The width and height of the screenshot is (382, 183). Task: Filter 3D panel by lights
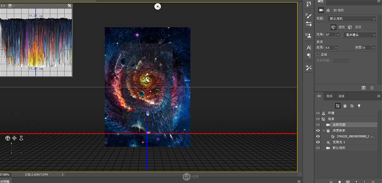tap(359, 106)
